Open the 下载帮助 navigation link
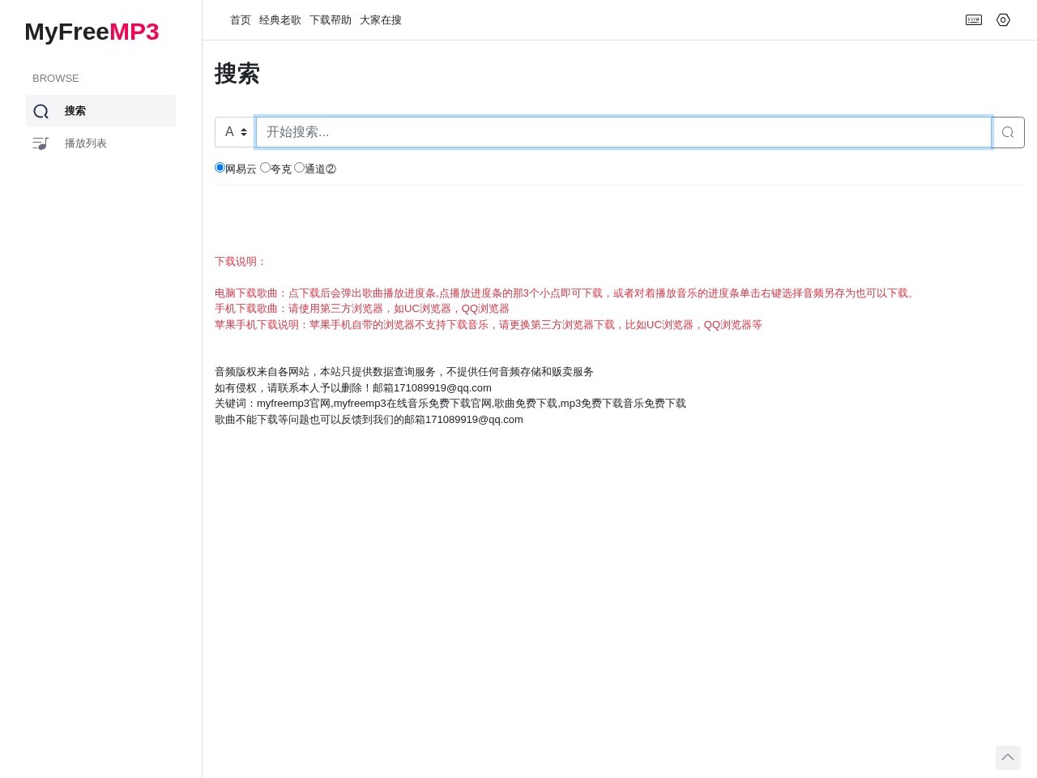The height and width of the screenshot is (778, 1037). 331,20
